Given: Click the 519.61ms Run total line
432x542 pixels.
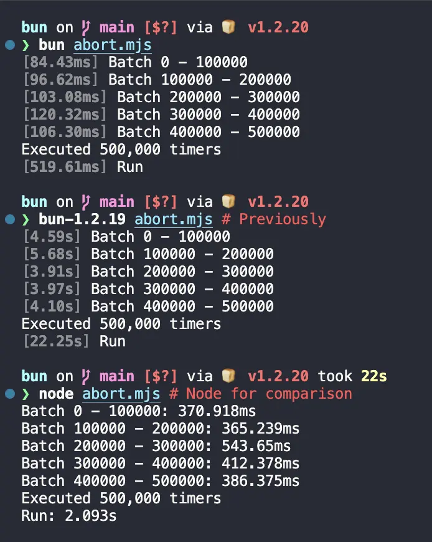Looking at the screenshot, I should [x=83, y=167].
